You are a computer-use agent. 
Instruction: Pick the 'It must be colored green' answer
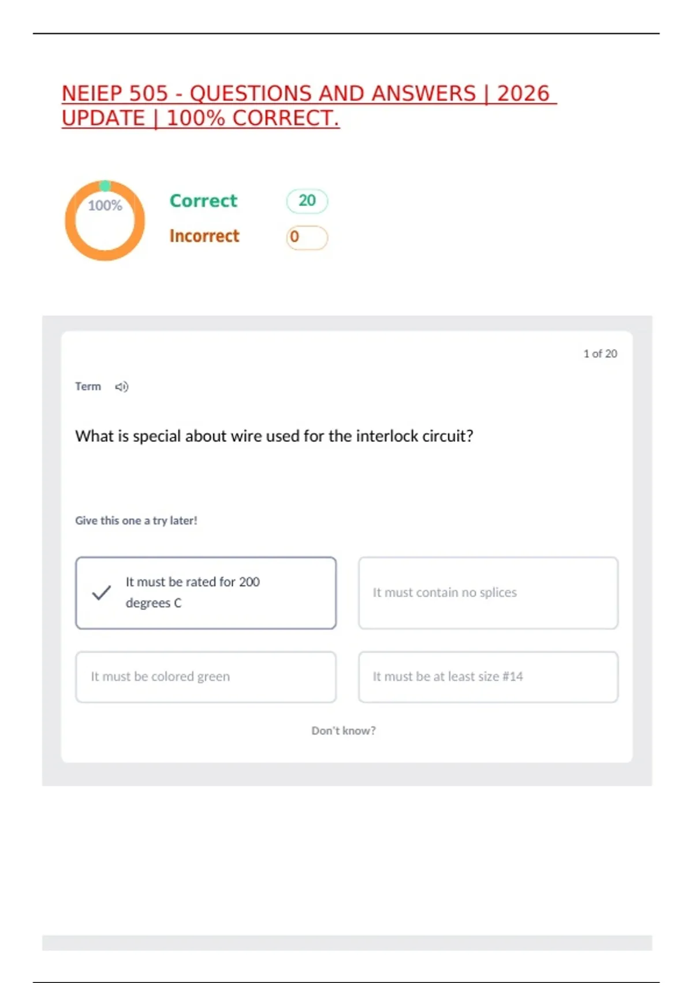tap(206, 677)
